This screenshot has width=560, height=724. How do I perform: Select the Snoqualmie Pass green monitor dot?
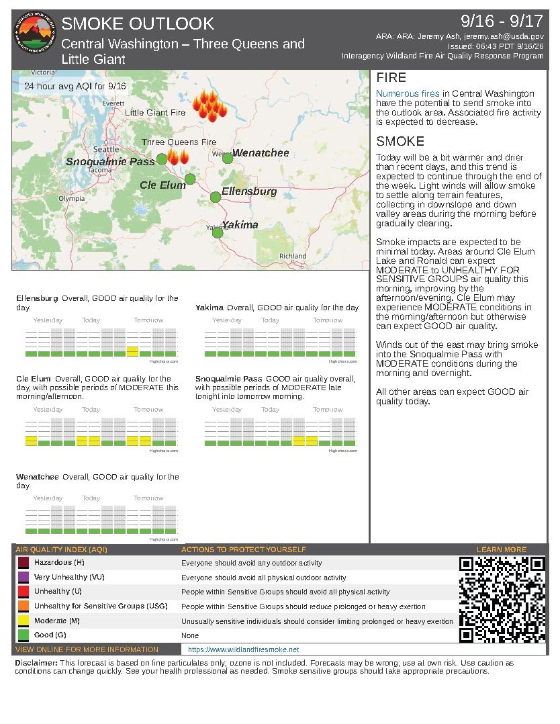coord(162,159)
